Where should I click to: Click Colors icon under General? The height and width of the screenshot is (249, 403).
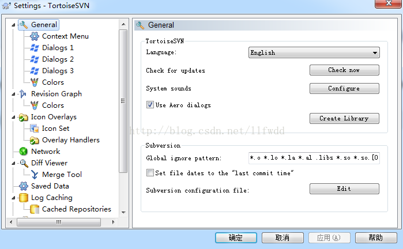tap(35, 82)
